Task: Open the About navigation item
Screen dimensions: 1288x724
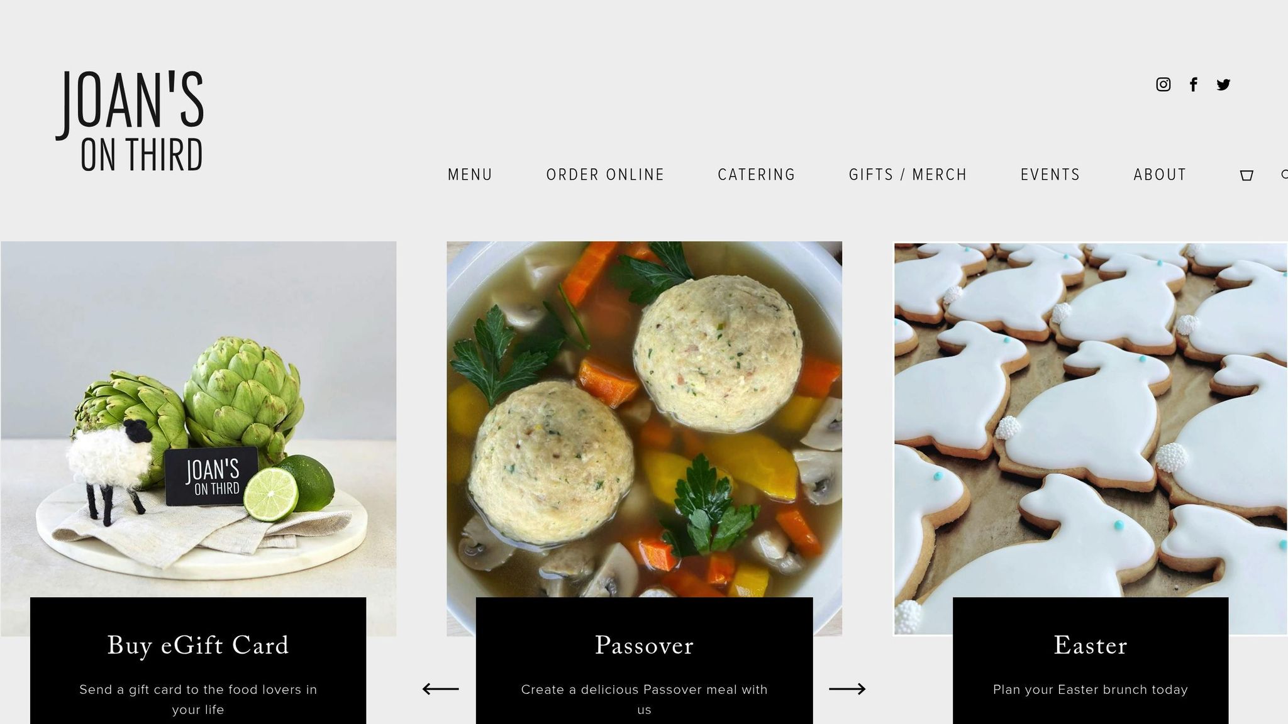Action: (x=1160, y=175)
